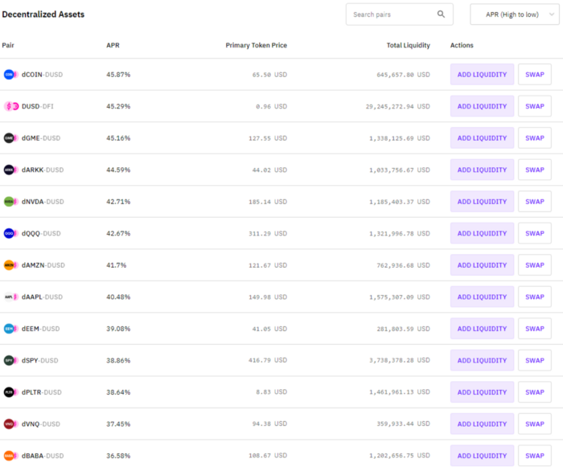The image size is (563, 467).
Task: Click the dCOIN-DUSD pair token icon
Action: 10,75
